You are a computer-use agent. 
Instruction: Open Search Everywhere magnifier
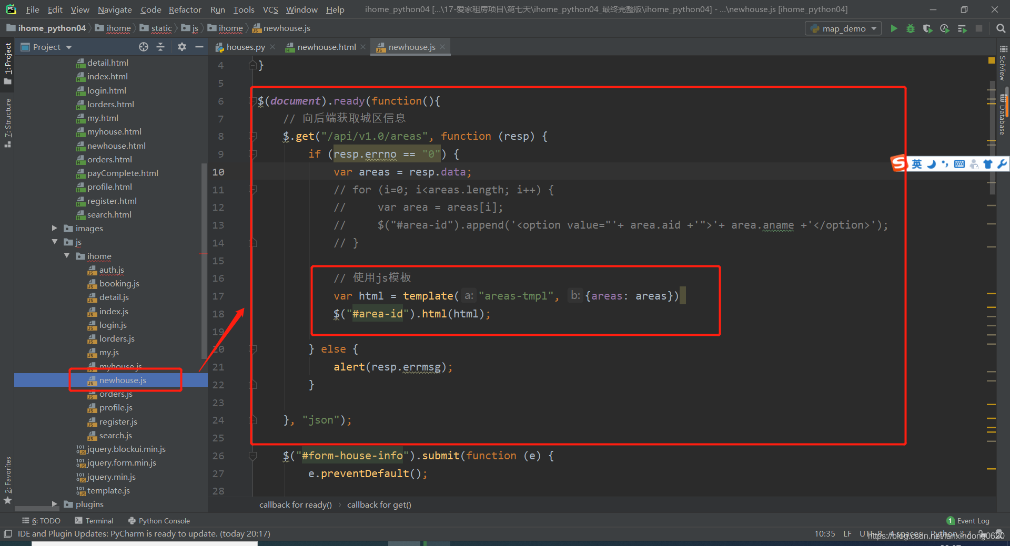pyautogui.click(x=1001, y=28)
